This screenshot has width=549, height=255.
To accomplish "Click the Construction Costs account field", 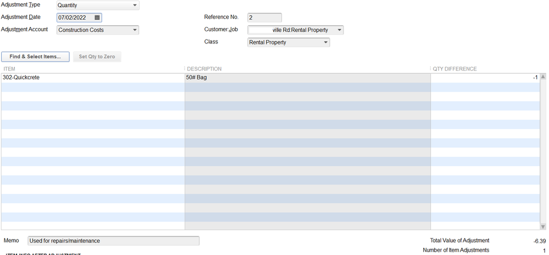I will point(93,30).
